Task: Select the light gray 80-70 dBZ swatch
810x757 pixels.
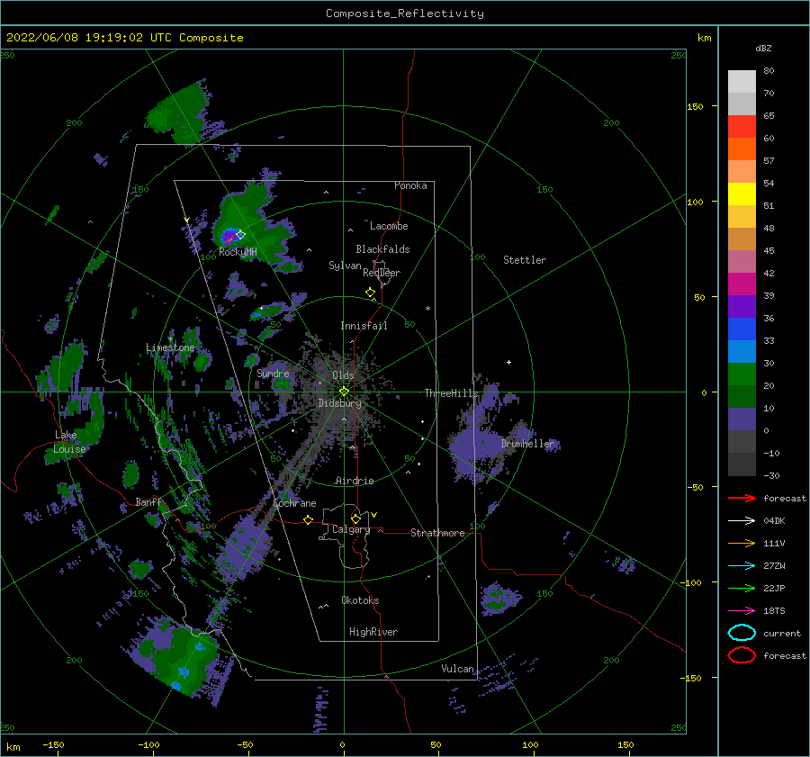Action: (742, 82)
